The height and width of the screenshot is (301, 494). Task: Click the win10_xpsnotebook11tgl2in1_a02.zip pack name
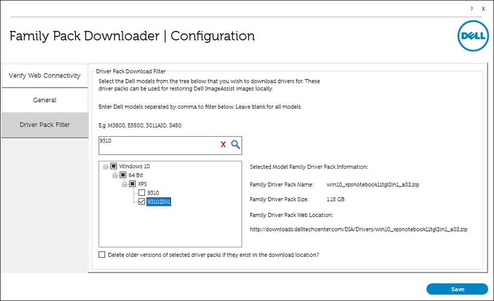(373, 185)
